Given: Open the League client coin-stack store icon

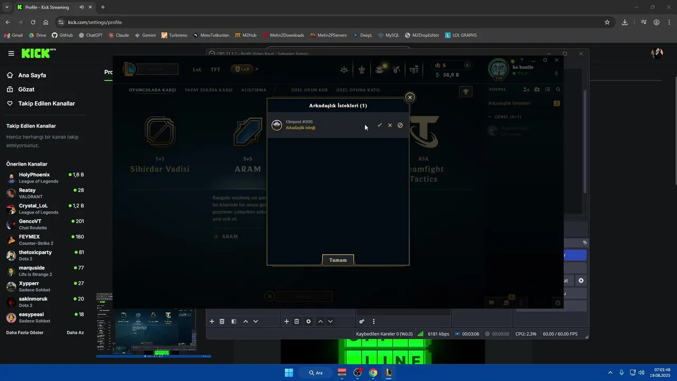Looking at the screenshot, I should (x=415, y=69).
